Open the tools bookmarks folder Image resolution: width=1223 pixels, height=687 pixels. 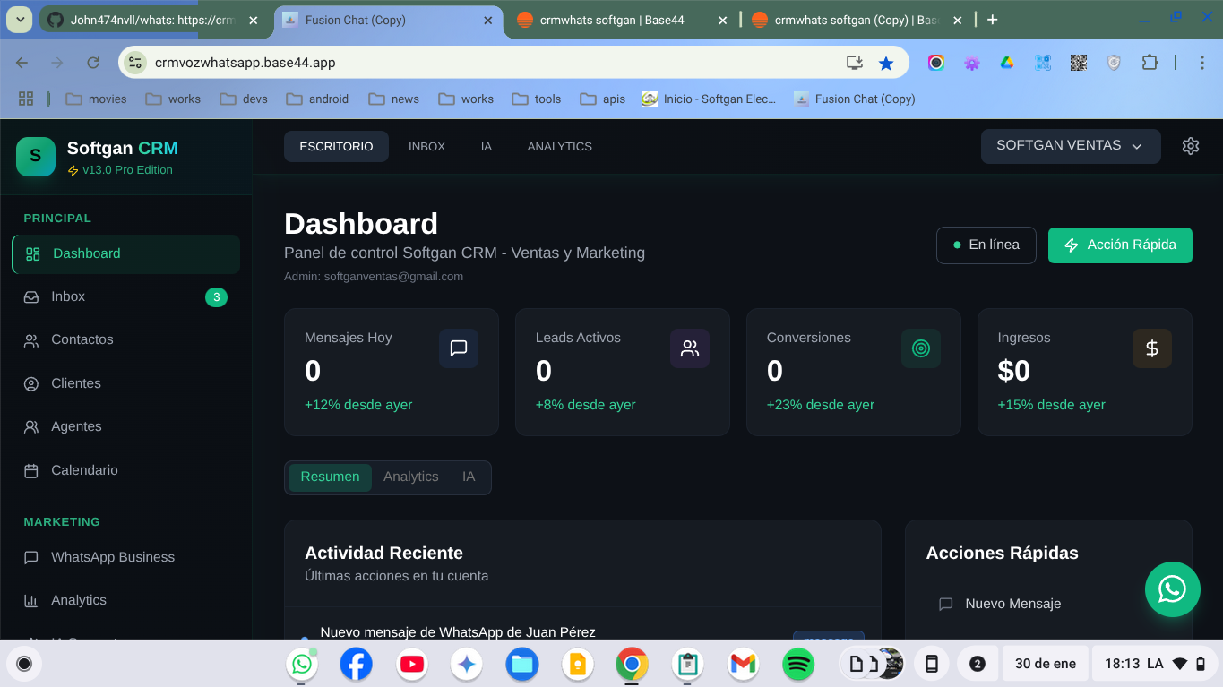(x=537, y=99)
